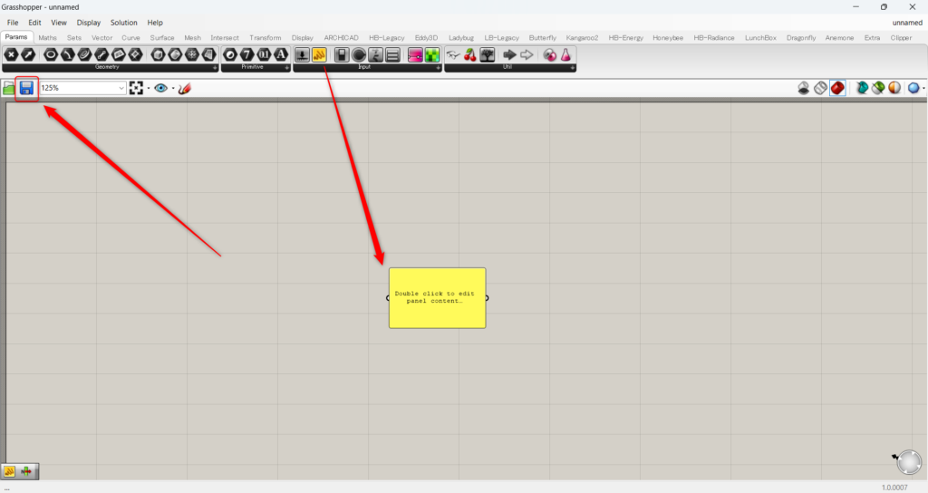Select the red sketch pen tool
This screenshot has width=928, height=493.
[x=185, y=88]
